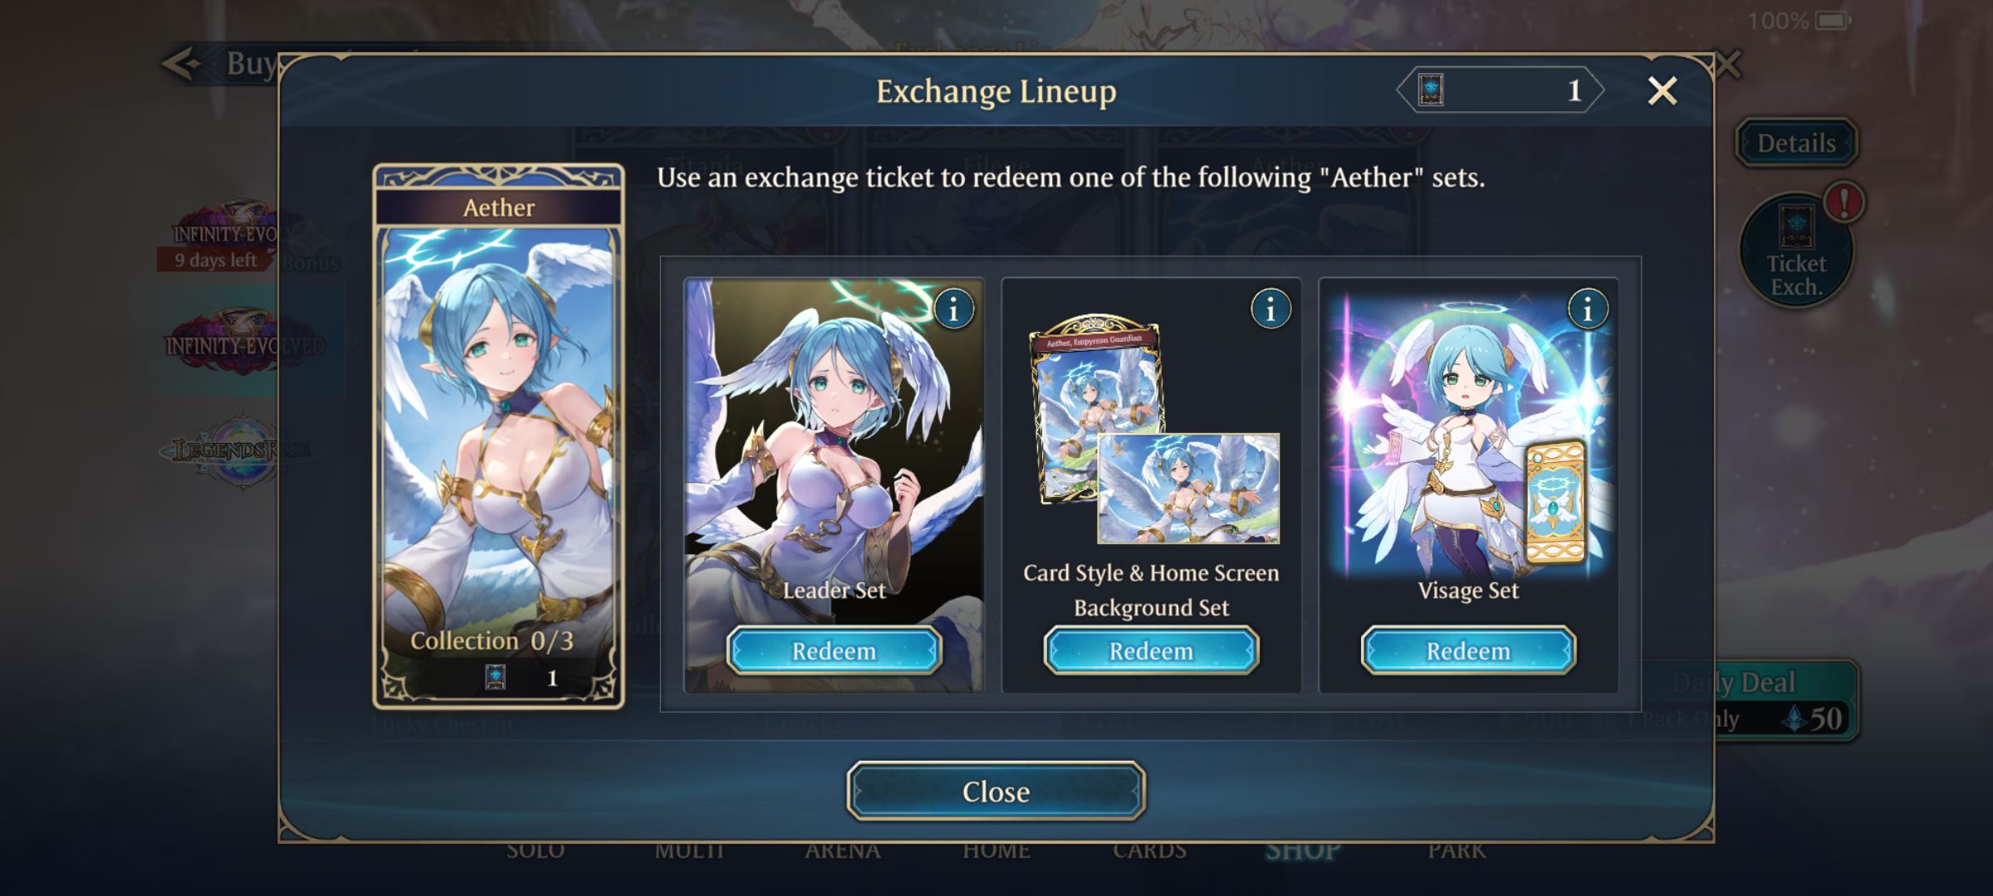Click the exchange ticket icon in the header counter
1993x896 pixels.
coord(1430,90)
